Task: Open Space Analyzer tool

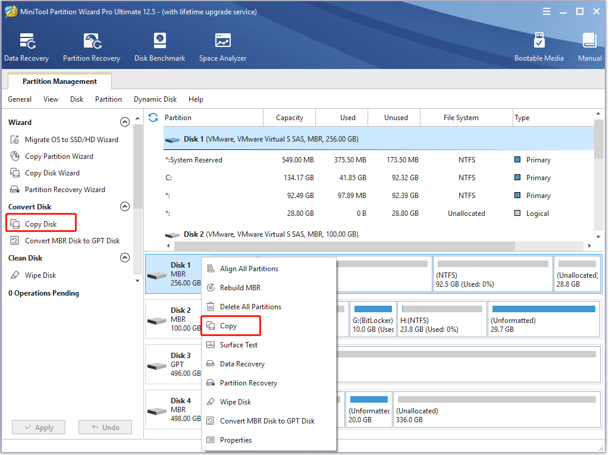Action: pos(222,47)
